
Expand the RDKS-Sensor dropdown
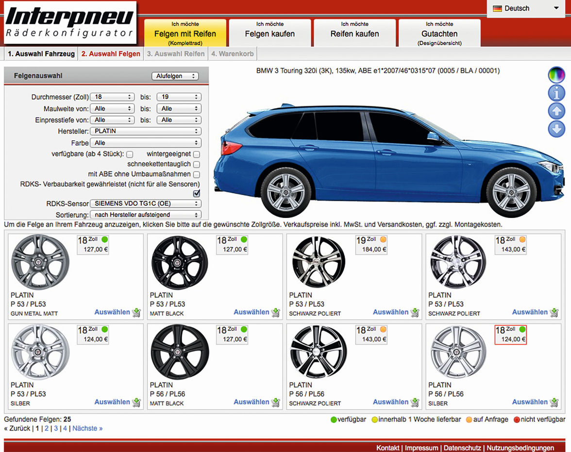tap(146, 203)
